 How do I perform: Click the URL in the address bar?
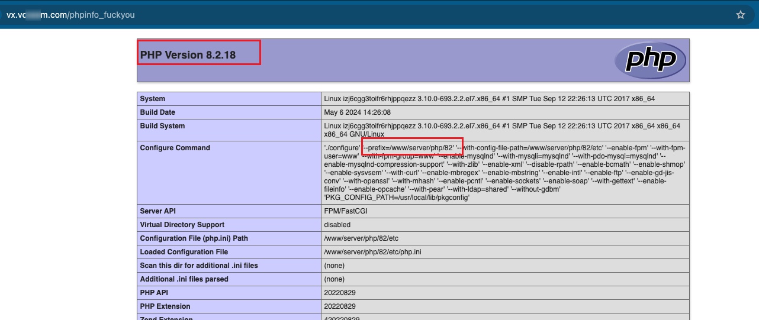point(70,15)
